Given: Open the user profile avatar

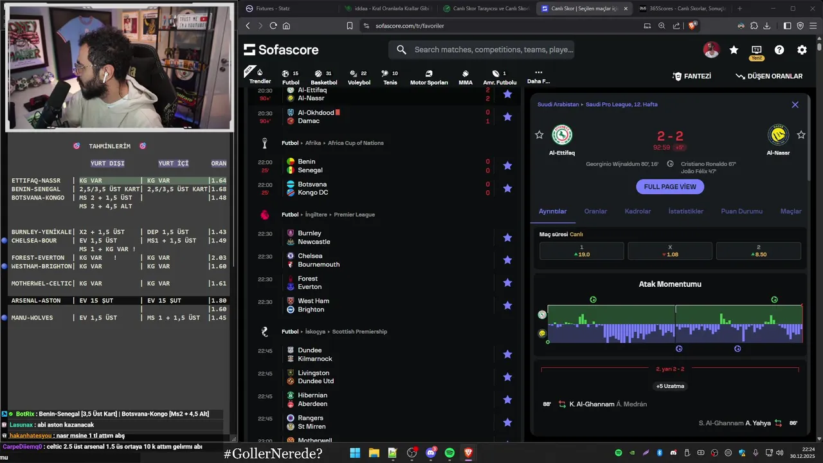Looking at the screenshot, I should [x=711, y=50].
